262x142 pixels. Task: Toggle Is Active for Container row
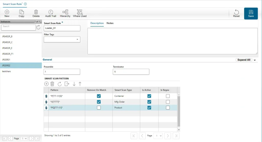coord(149,96)
